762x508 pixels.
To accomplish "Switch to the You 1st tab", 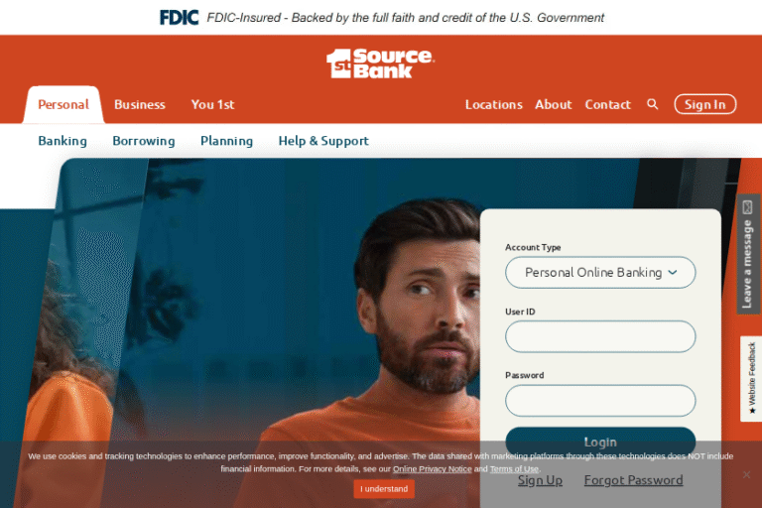I will (213, 104).
